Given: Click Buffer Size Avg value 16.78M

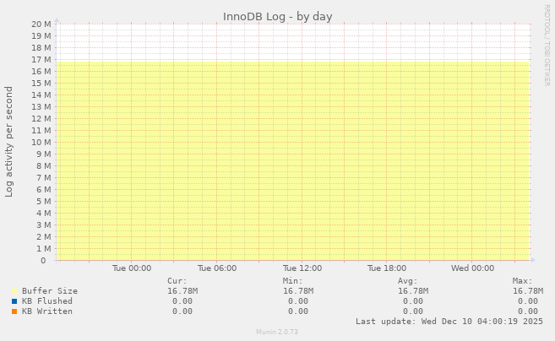Looking at the screenshot, I should (413, 291).
